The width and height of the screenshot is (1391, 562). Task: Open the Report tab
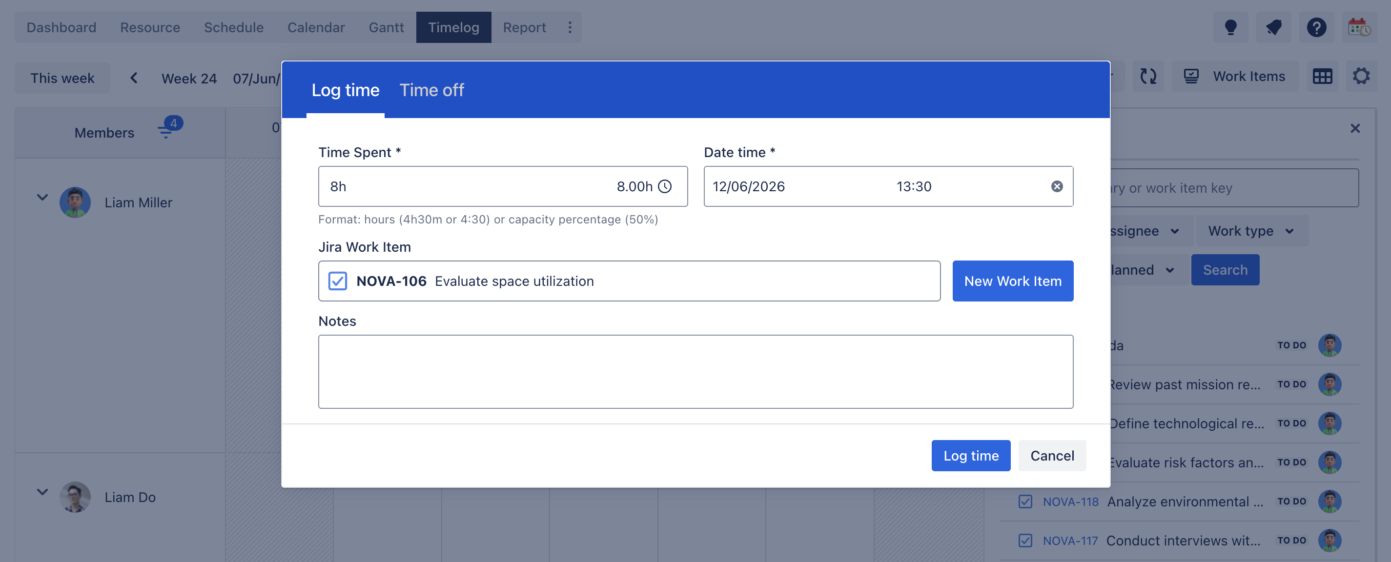click(x=524, y=27)
